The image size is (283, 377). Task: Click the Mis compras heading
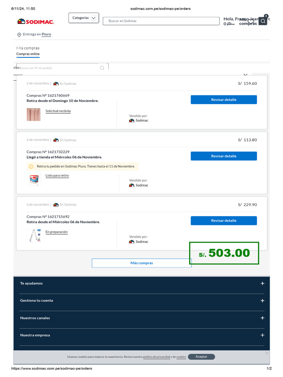point(28,48)
